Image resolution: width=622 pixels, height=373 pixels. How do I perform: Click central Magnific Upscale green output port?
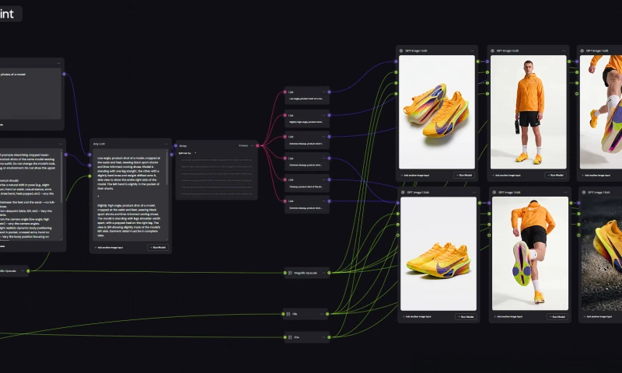[329, 273]
